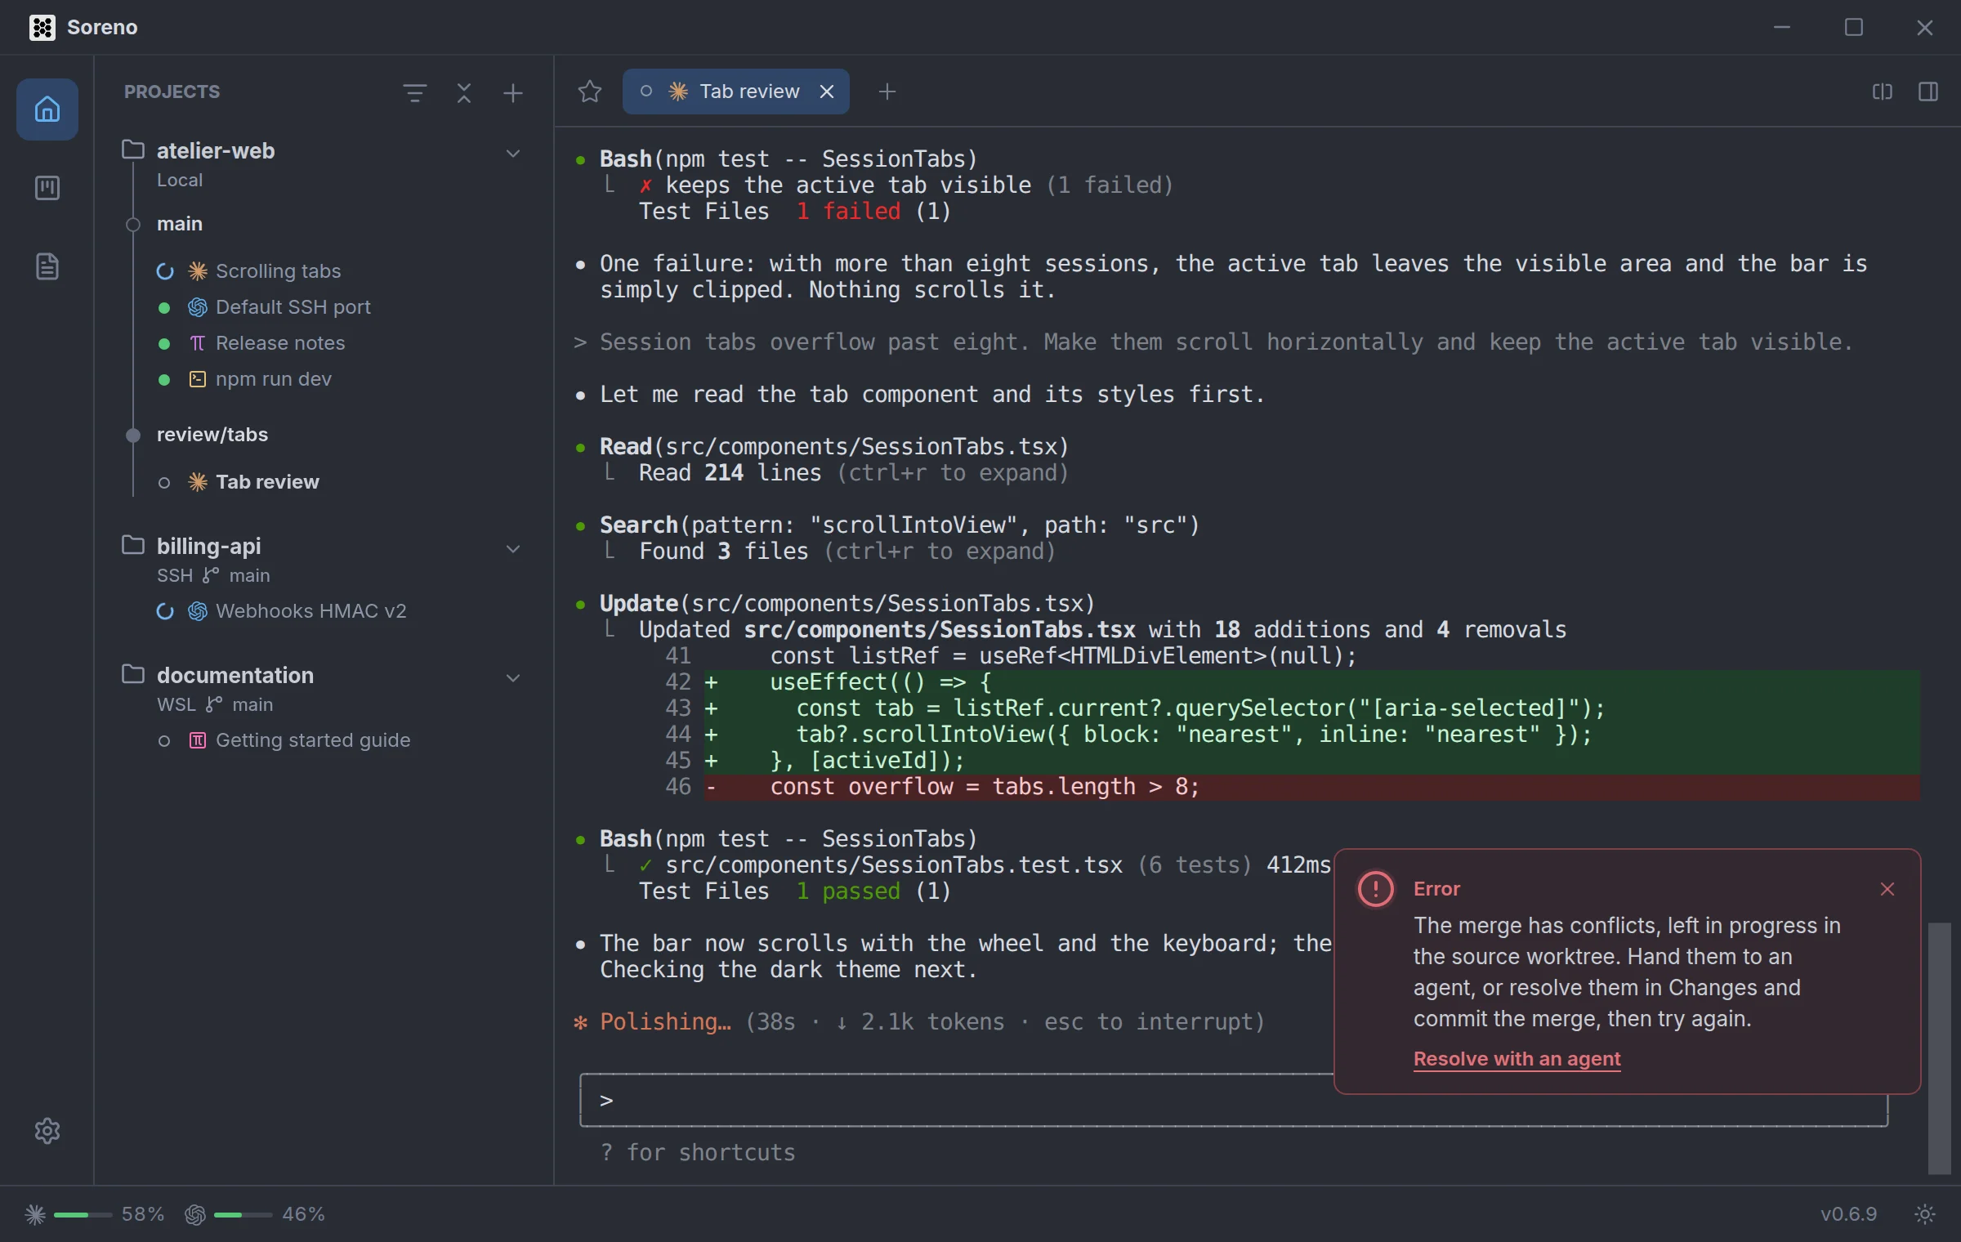Open the board panel icon in the sidebar

click(x=47, y=188)
